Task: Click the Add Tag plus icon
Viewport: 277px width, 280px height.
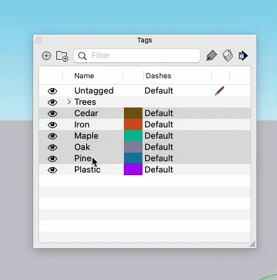Action: (46, 56)
